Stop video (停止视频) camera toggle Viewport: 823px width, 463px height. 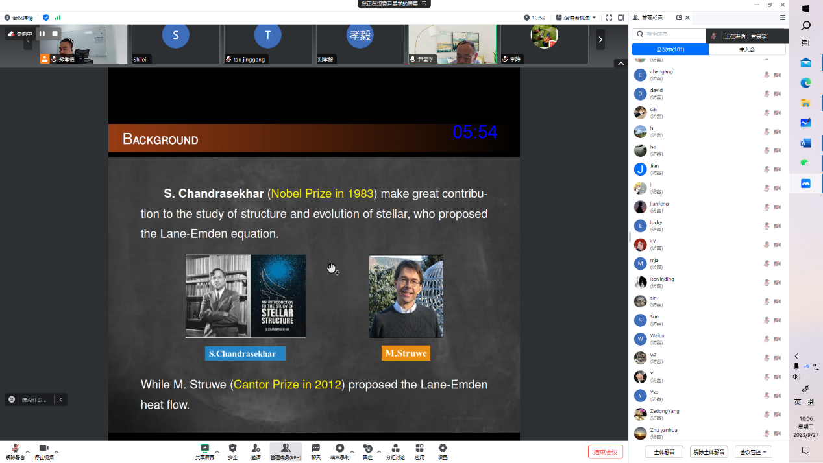[x=43, y=451]
